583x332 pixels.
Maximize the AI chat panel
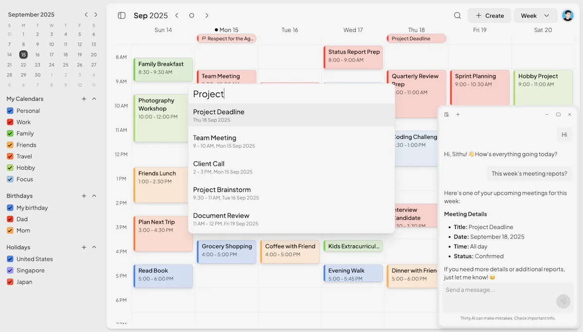point(558,115)
